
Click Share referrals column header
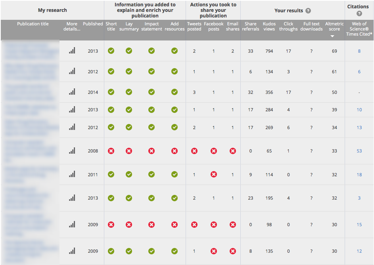tap(250, 26)
